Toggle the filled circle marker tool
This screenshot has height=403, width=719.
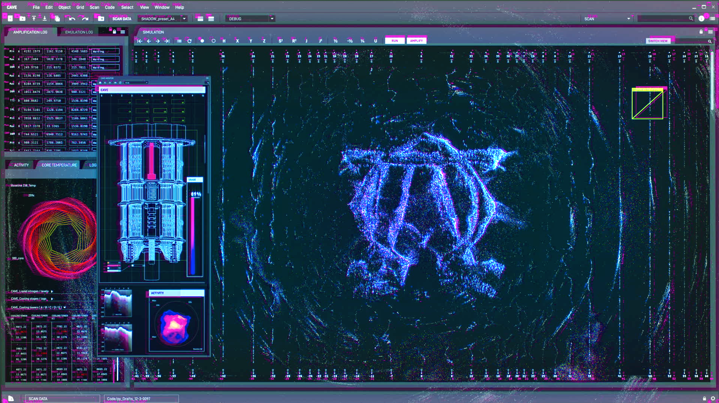point(202,41)
